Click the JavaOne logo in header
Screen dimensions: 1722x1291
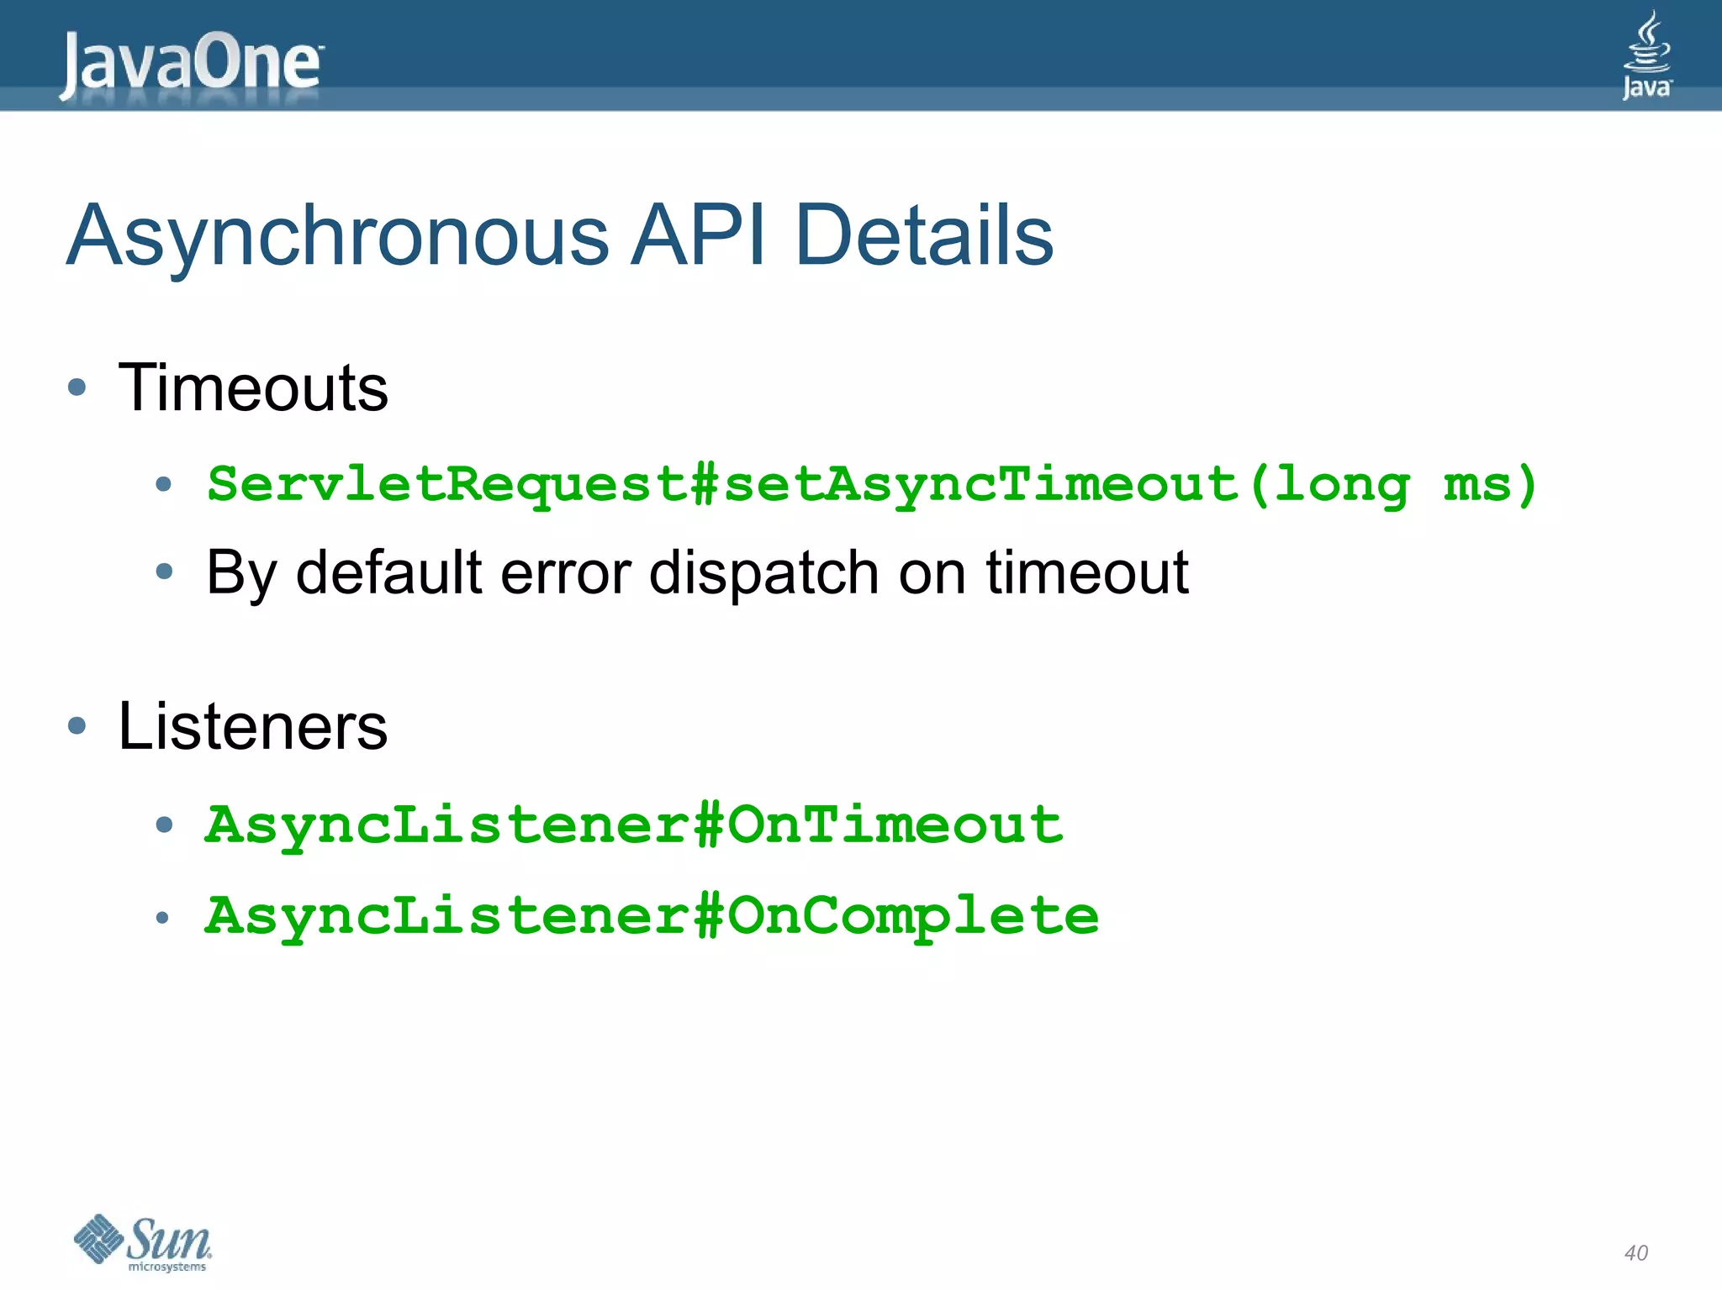point(190,64)
